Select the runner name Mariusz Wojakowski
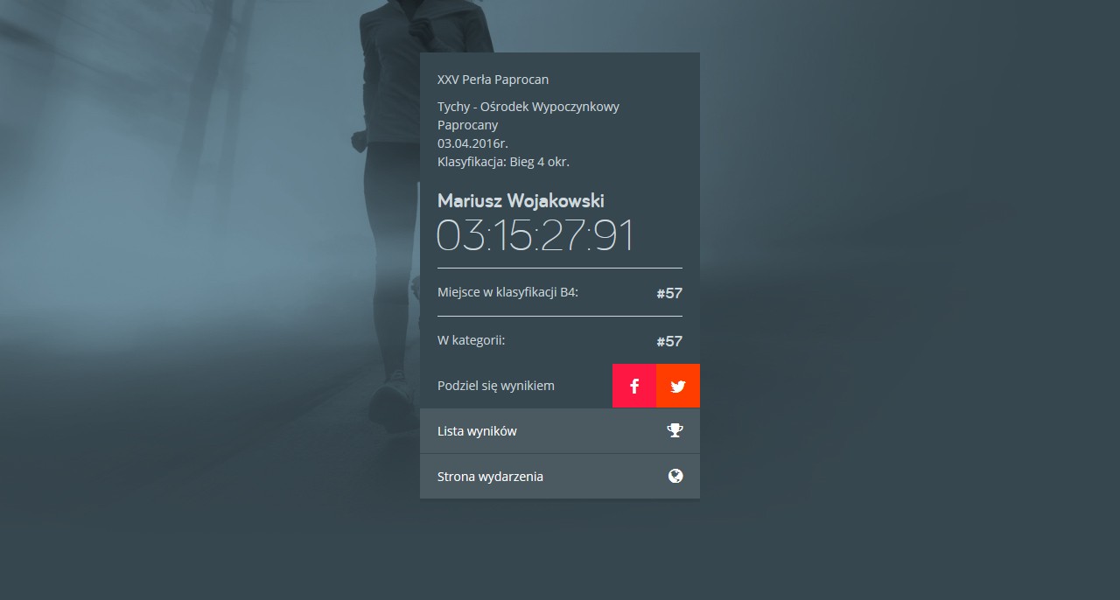Screen dimensions: 1120x600 click(521, 200)
